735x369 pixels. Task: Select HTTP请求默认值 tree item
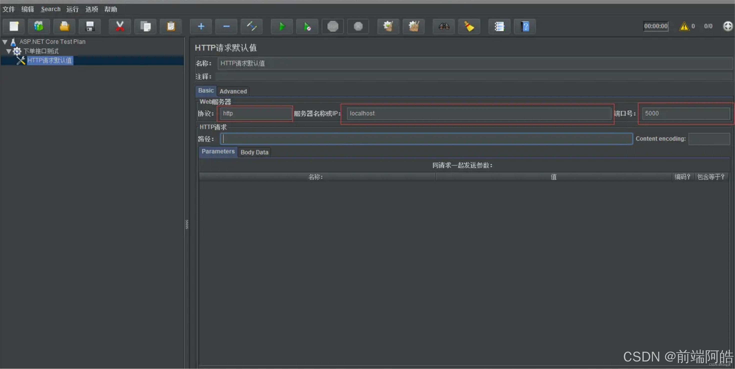[x=49, y=60]
